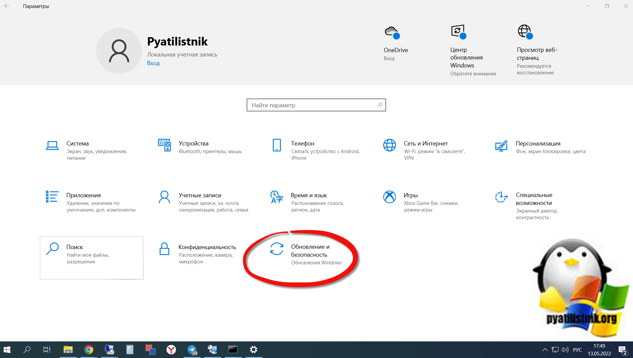Open the Система label

(78, 143)
